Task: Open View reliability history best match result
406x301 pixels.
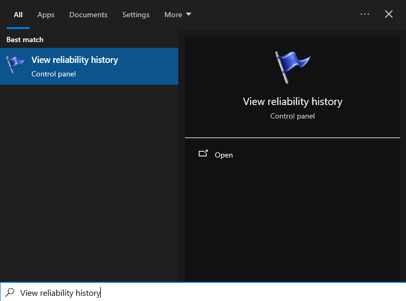Action: pyautogui.click(x=89, y=67)
